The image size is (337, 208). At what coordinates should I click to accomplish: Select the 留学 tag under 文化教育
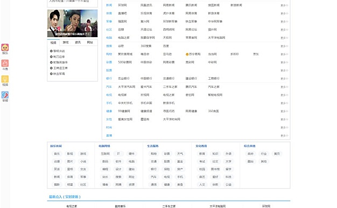click(x=228, y=169)
